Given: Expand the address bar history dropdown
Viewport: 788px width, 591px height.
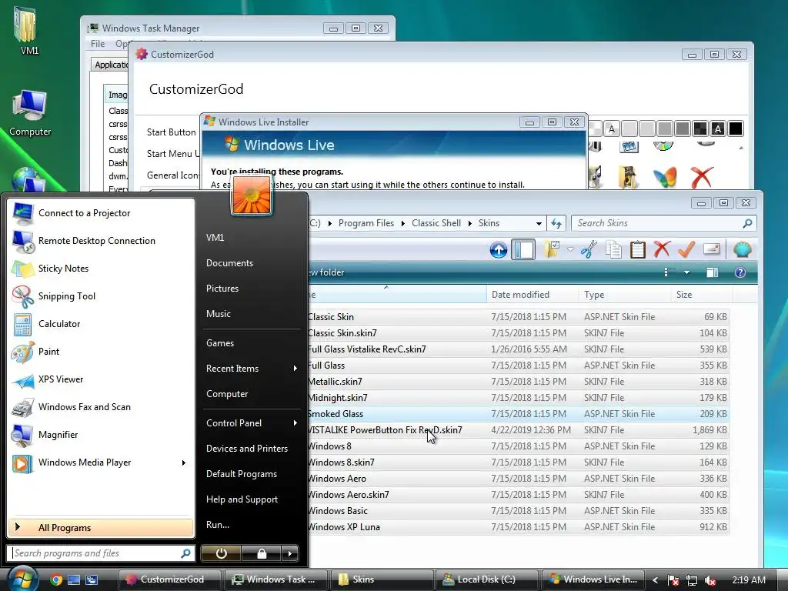Looking at the screenshot, I should [x=539, y=223].
